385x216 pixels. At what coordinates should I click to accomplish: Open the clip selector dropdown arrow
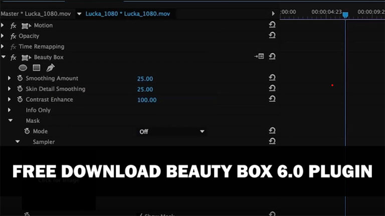79,14
